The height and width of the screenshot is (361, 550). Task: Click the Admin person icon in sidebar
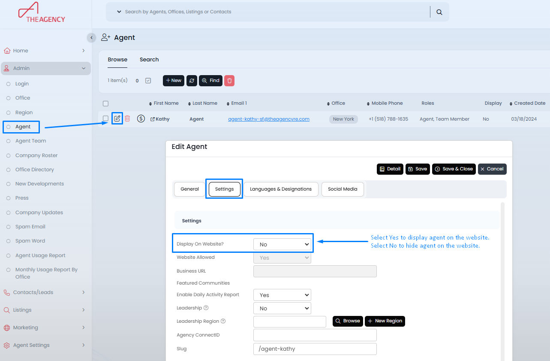click(x=7, y=68)
